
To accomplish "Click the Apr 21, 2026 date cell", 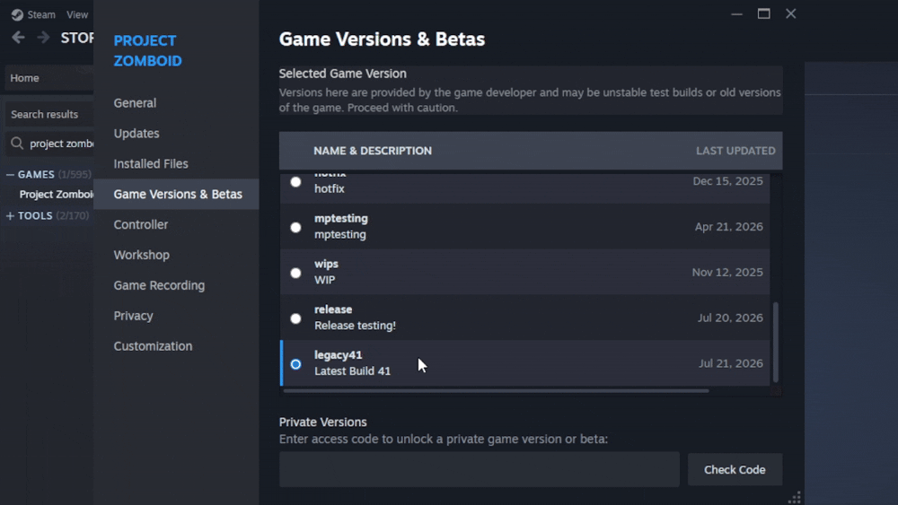I will pyautogui.click(x=728, y=227).
